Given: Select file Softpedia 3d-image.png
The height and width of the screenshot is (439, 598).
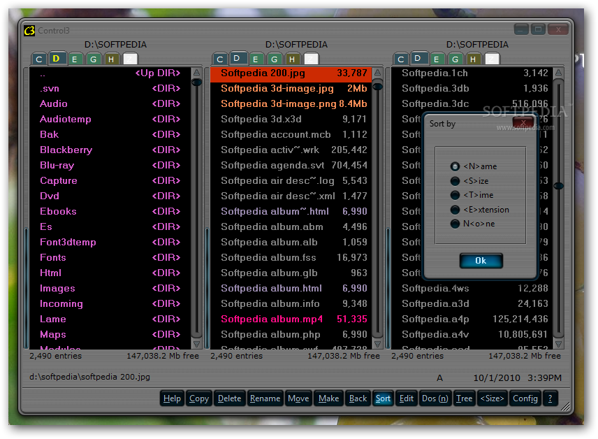Looking at the screenshot, I should click(291, 104).
